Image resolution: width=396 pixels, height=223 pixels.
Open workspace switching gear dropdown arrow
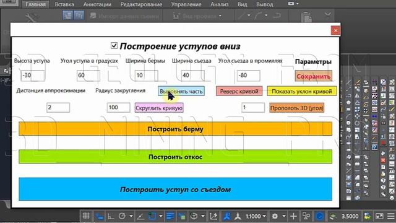coord(284,216)
